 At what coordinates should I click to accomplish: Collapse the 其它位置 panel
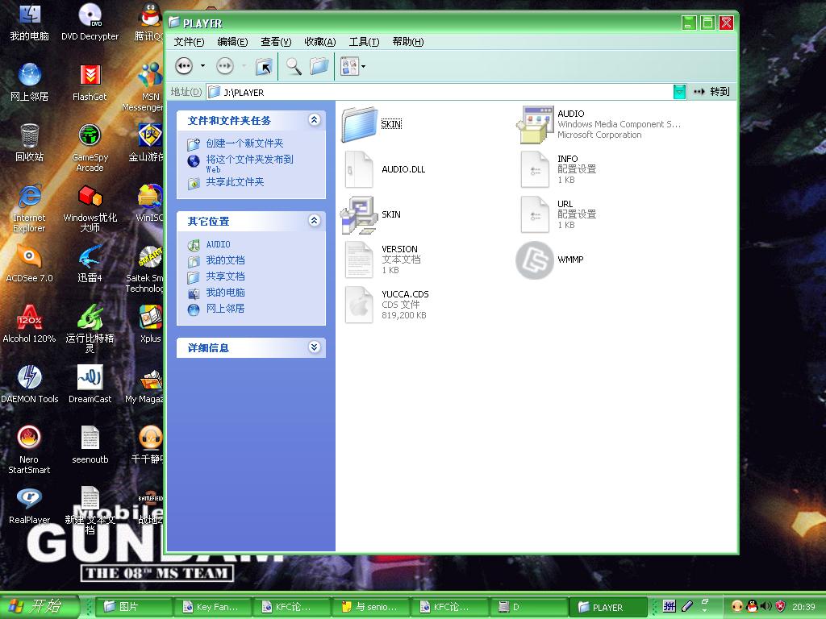coord(315,221)
